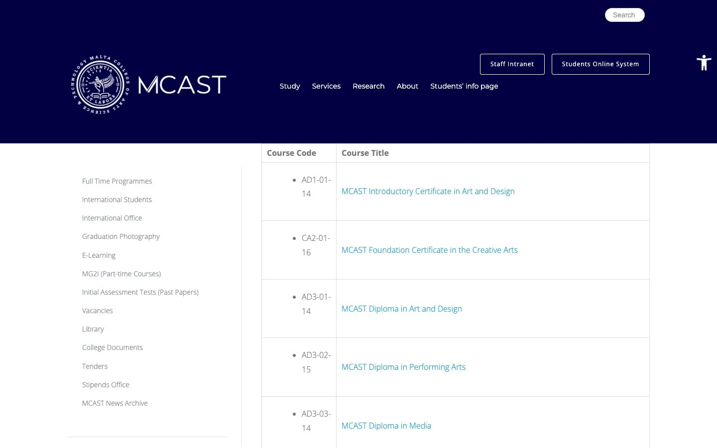Viewport: 717px width, 448px height.
Task: Go to Full Time Programmes
Action: click(117, 181)
